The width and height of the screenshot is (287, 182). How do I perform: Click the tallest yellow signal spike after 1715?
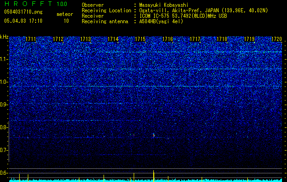(154, 176)
